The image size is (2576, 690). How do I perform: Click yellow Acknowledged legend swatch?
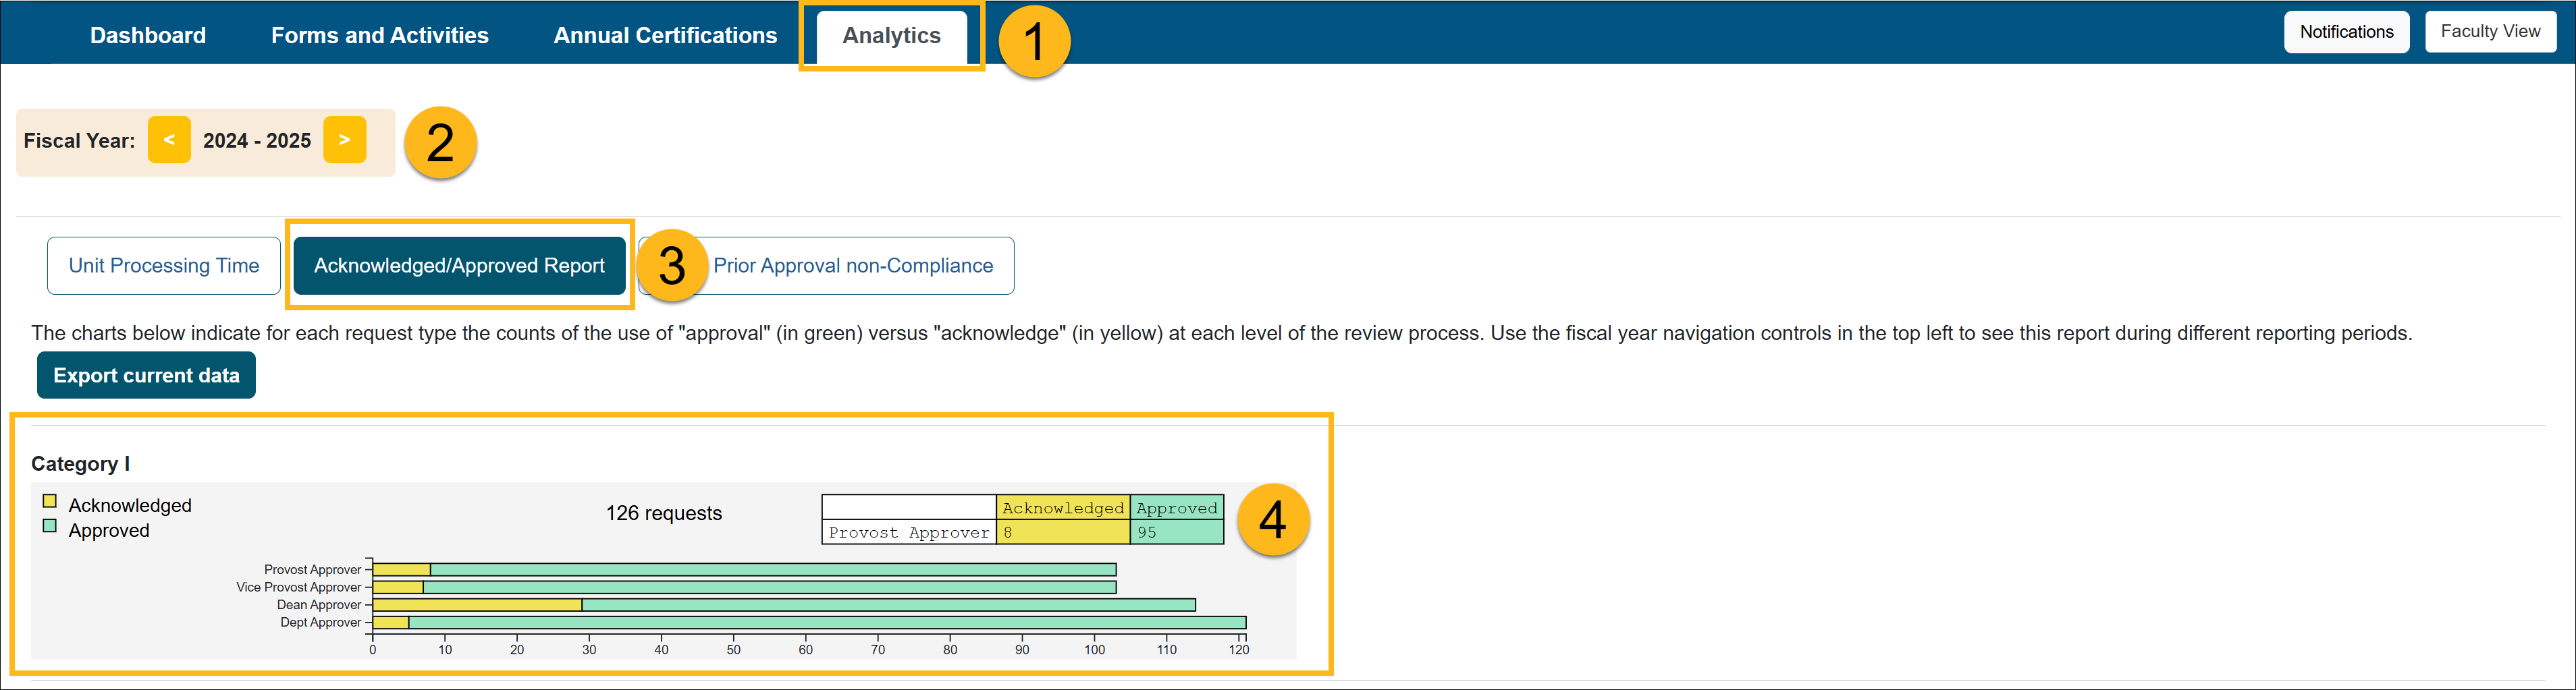click(50, 501)
